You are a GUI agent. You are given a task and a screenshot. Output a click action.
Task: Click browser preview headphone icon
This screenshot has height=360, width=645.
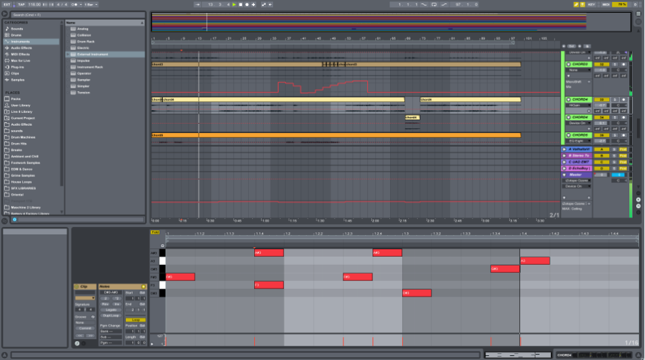click(14, 220)
